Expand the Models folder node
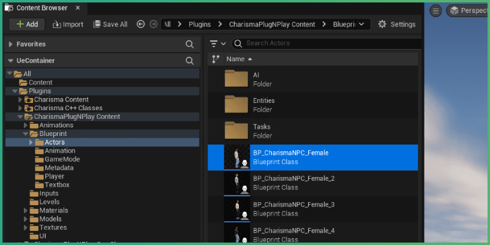Image resolution: width=490 pixels, height=245 pixels. (26, 219)
